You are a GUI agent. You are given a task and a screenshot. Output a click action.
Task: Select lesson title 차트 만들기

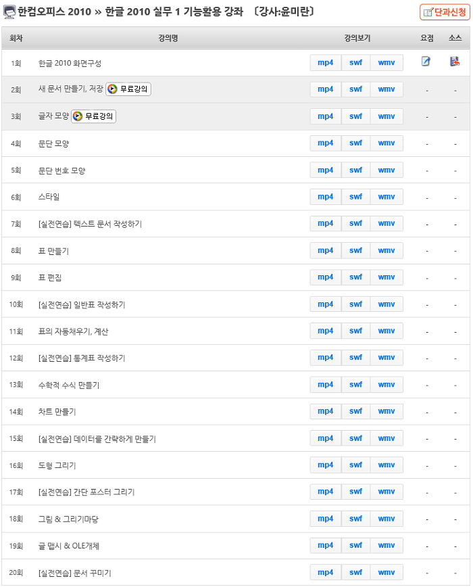coord(57,412)
